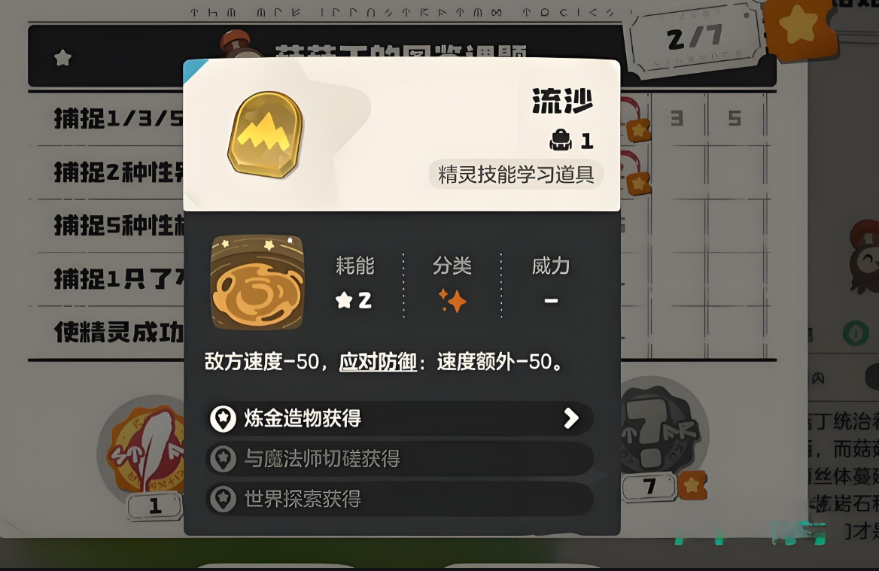Screen dimensions: 879x571
Task: Click the 精灵技能学习道具 category tag
Action: click(516, 175)
